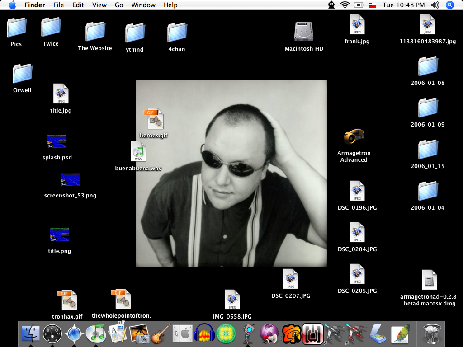The width and height of the screenshot is (463, 347).
Task: Click the clock showing Tue 10:48 PM
Action: pyautogui.click(x=403, y=5)
